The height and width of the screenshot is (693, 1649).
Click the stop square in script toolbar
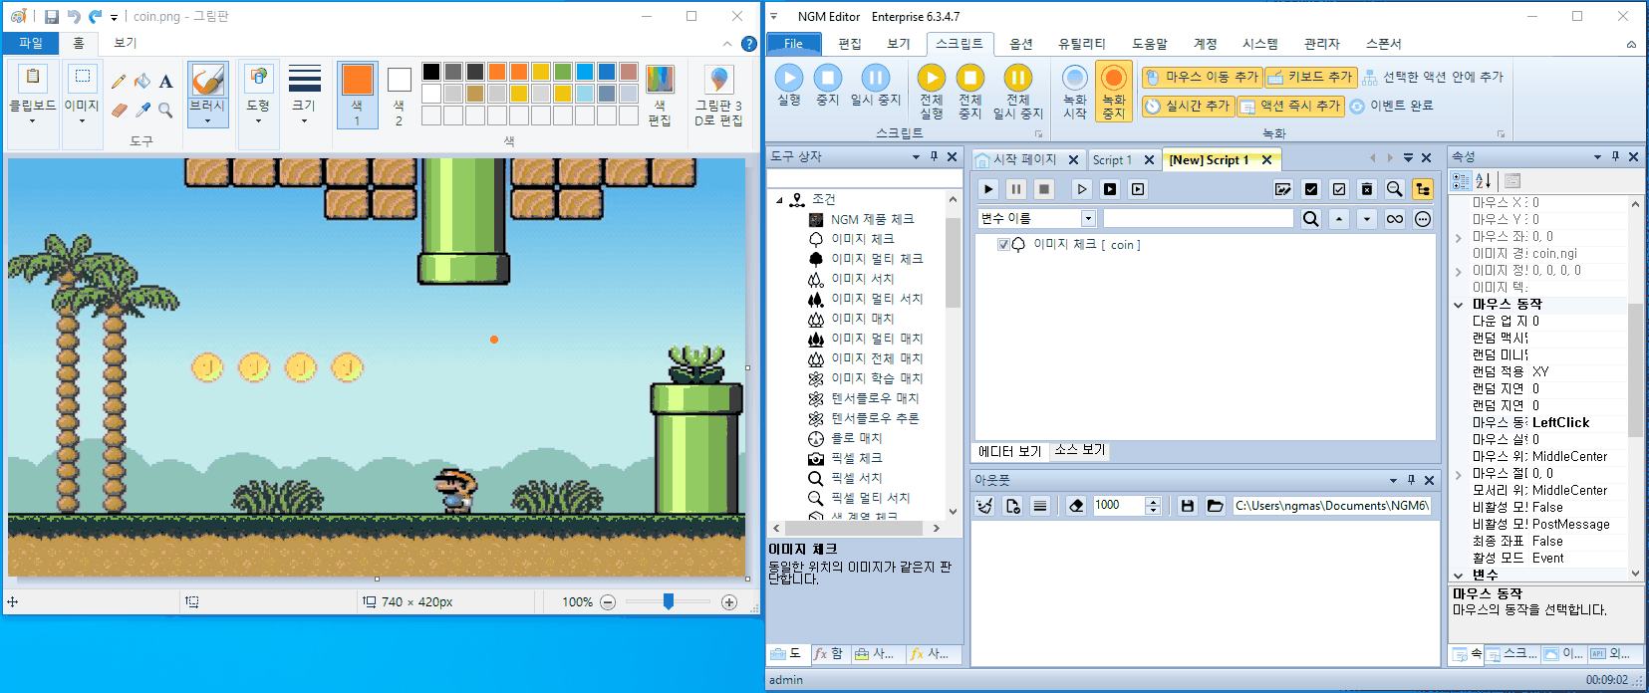(1044, 189)
